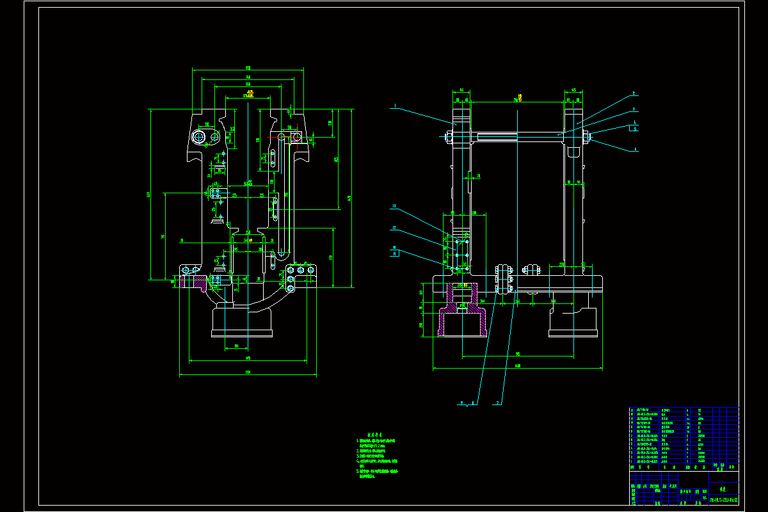Screen dimensions: 768x512
Task: Select part balloon number 2 at the upper right
Action: pos(634,93)
